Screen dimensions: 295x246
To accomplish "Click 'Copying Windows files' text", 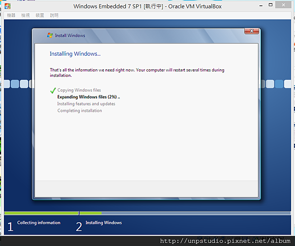I will (79, 90).
